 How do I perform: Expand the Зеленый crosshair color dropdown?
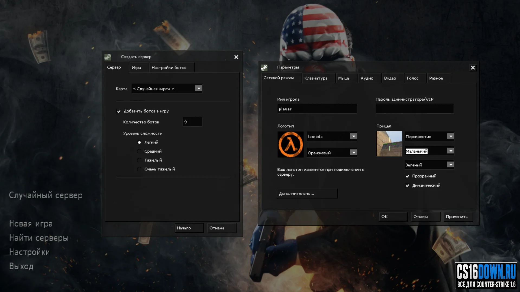pyautogui.click(x=450, y=165)
